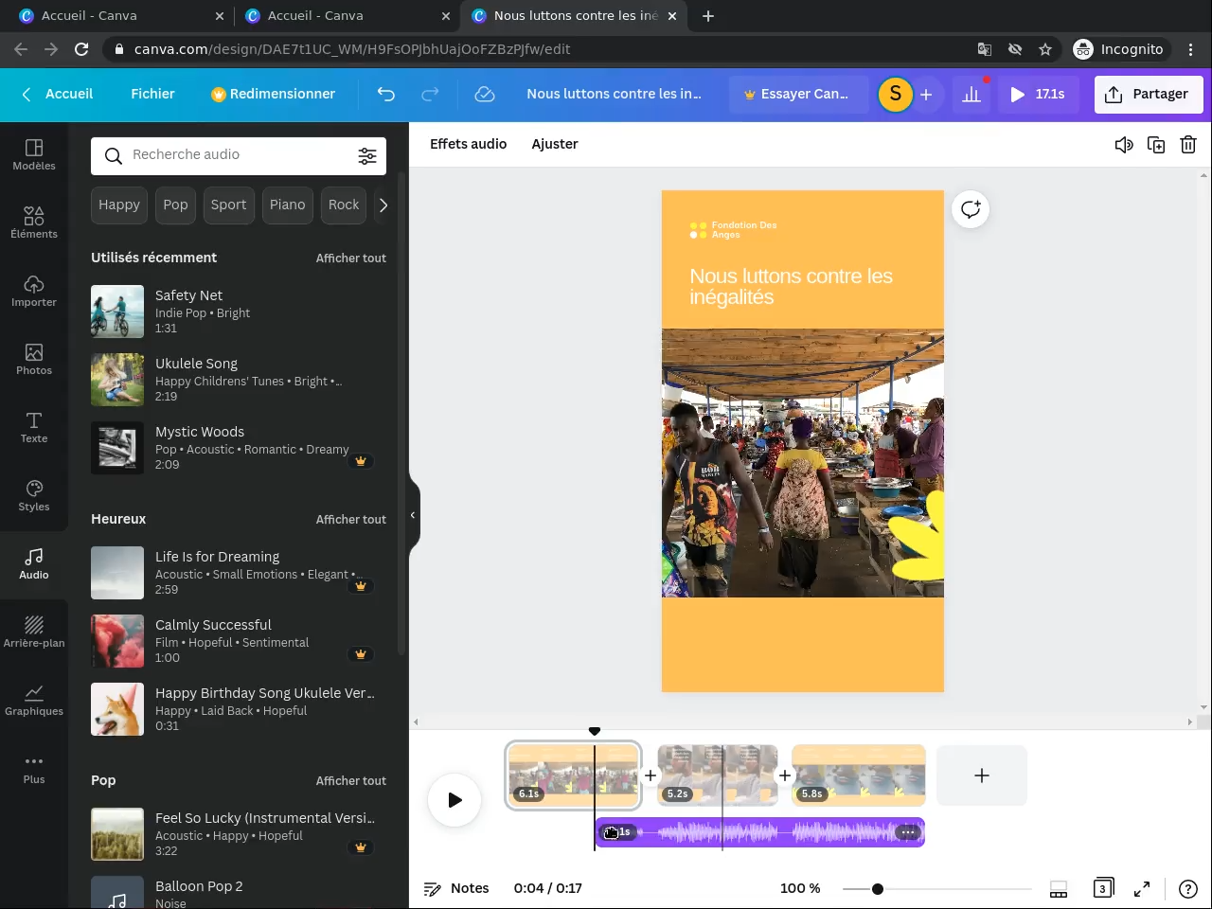
Task: Type in the Recherche audio field
Action: click(x=239, y=155)
